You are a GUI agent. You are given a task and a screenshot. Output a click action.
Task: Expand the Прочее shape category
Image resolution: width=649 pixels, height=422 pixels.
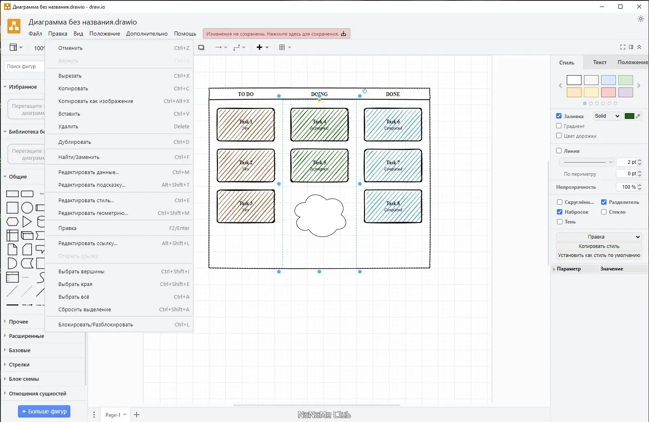43,322
